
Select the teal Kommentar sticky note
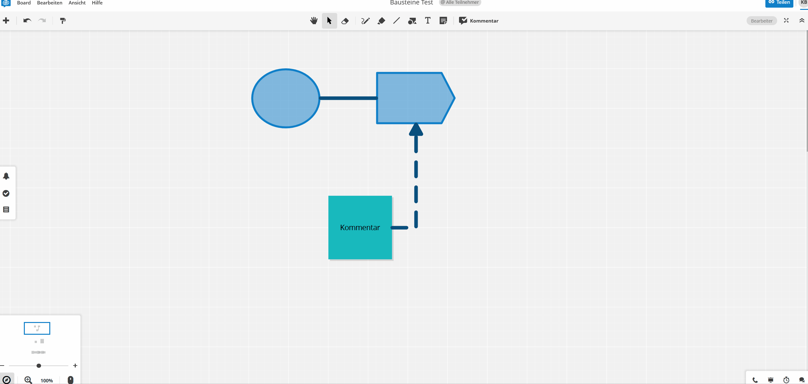(x=360, y=228)
